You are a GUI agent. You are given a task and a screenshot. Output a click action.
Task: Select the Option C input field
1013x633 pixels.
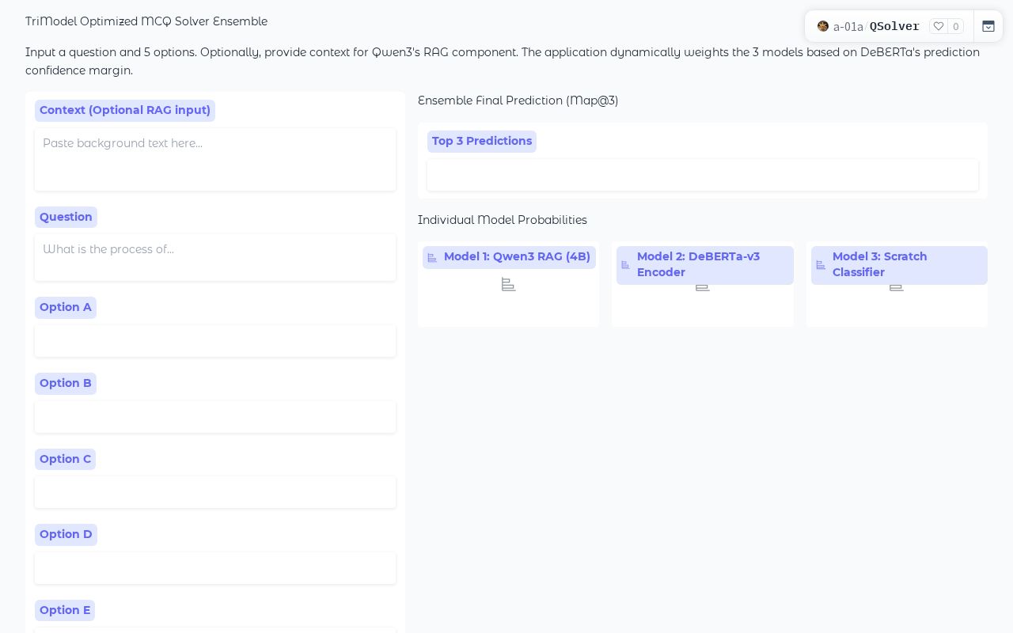point(215,492)
